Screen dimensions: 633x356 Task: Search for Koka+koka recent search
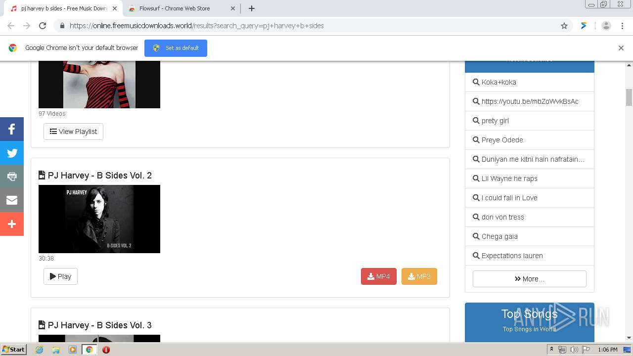coord(530,82)
